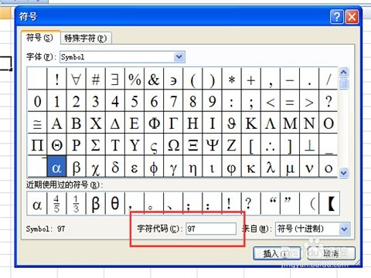Image resolution: width=371 pixels, height=278 pixels.
Task: Click the lowercase lambda λ symbol
Action: click(x=271, y=166)
